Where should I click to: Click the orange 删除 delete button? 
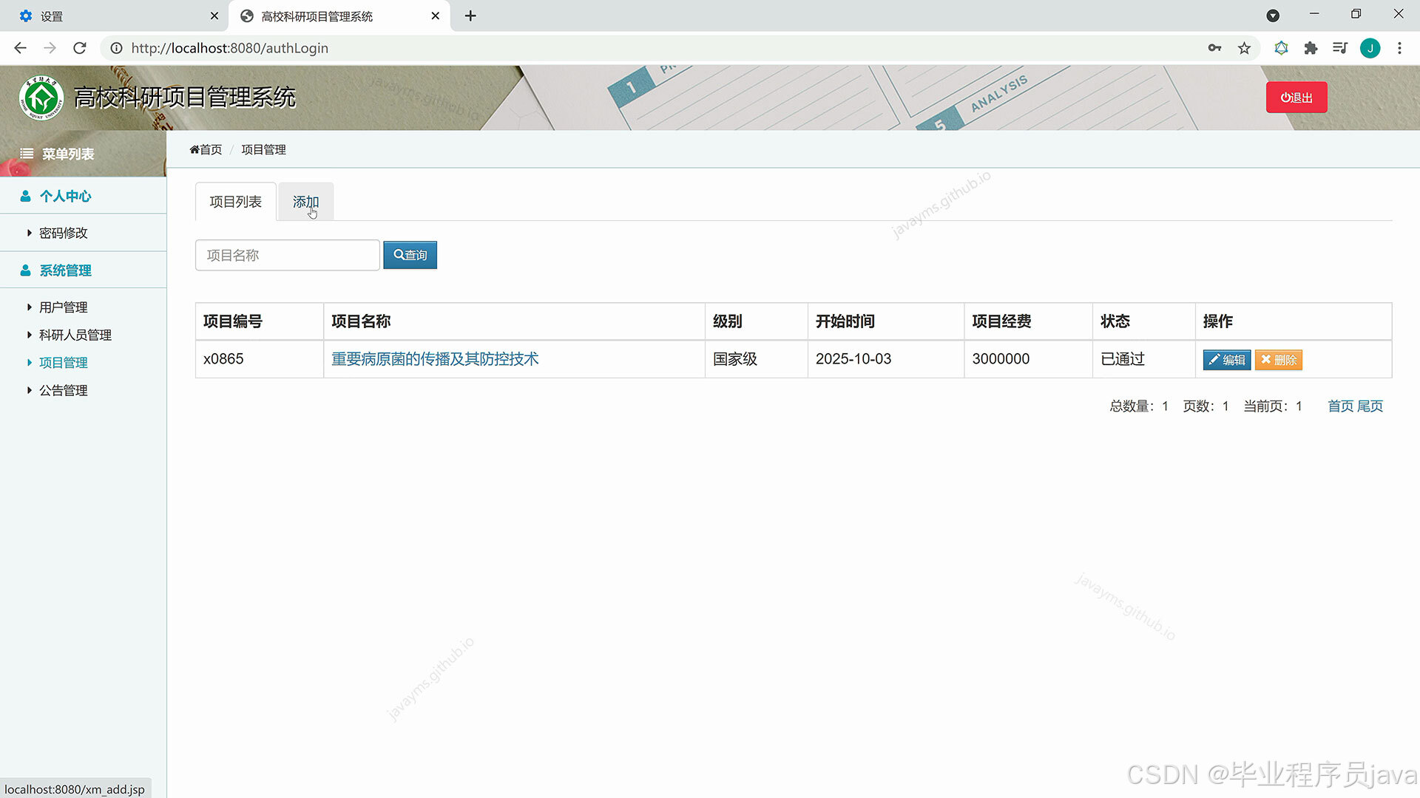(1279, 360)
